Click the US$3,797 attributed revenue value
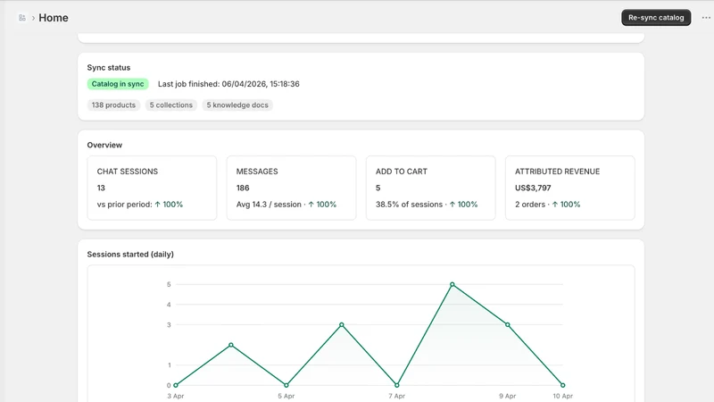 (533, 188)
